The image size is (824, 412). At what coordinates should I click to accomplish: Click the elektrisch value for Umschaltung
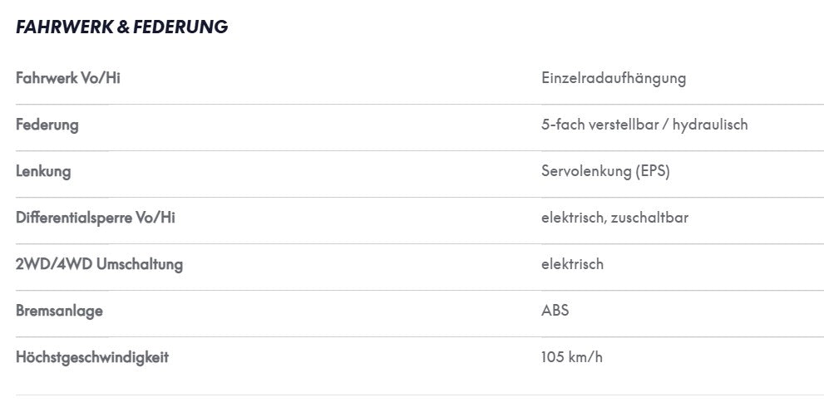[x=572, y=264]
